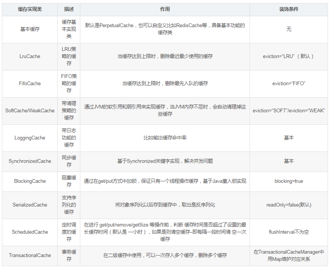Click the JVM软引用和弱引用 description text

(x=165, y=110)
